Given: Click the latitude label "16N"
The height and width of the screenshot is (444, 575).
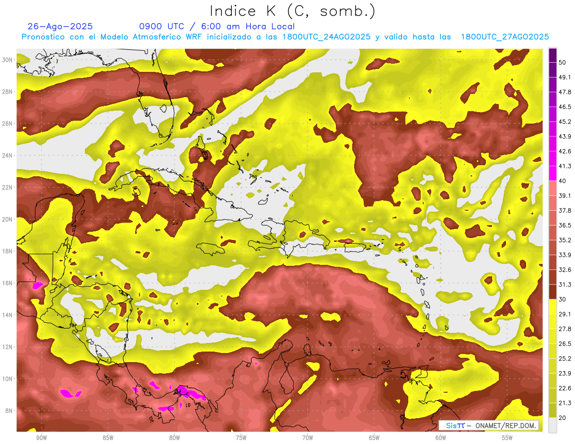Looking at the screenshot, I should click(7, 283).
